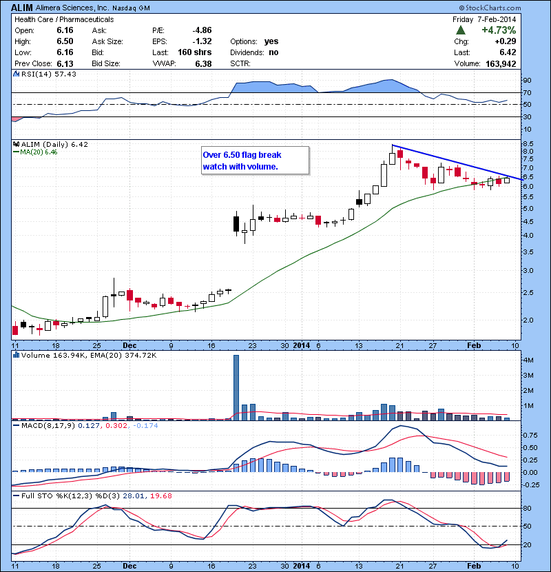The width and height of the screenshot is (551, 572).
Task: Click the ALIM (Daily) 6.42 chart label
Action: [x=54, y=144]
